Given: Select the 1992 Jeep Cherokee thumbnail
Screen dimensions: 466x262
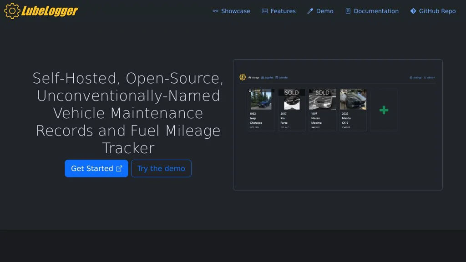Looking at the screenshot, I should click(261, 100).
